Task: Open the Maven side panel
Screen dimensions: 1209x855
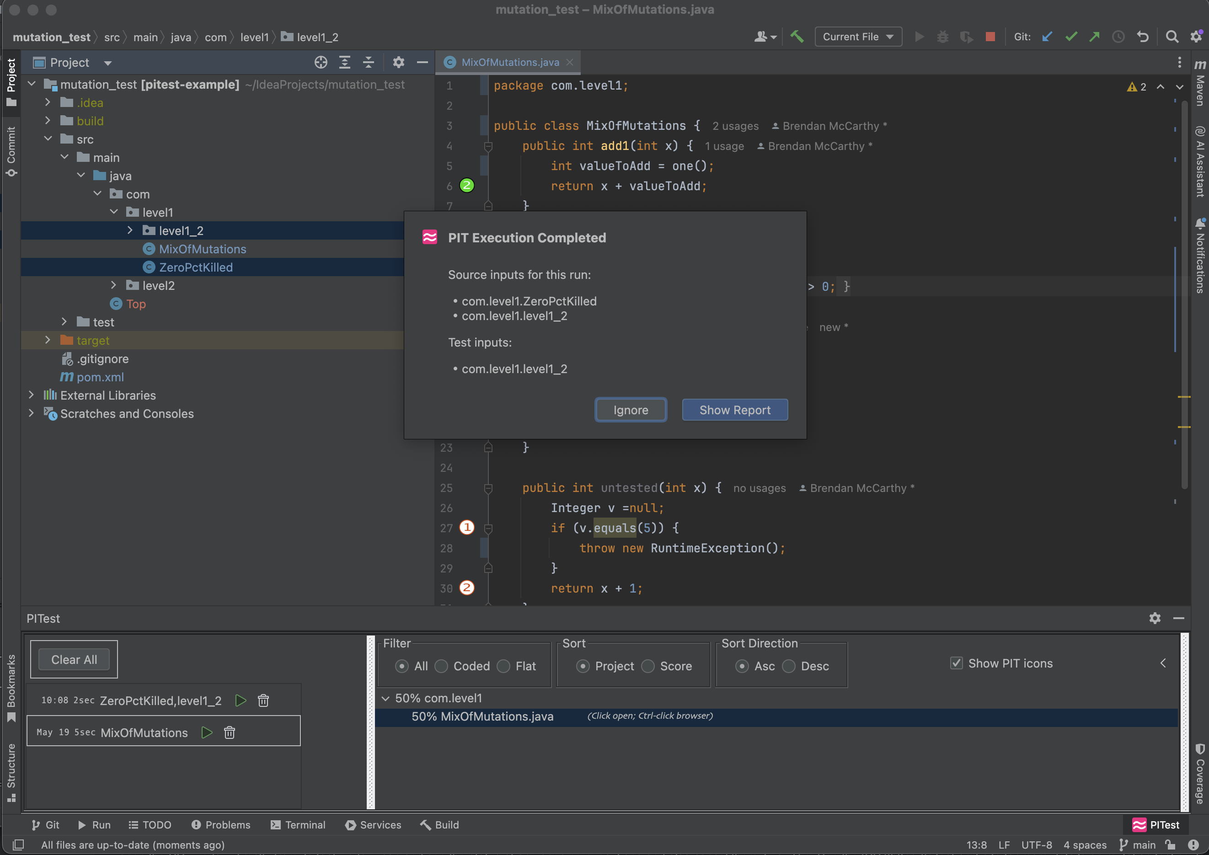Action: (x=1199, y=83)
